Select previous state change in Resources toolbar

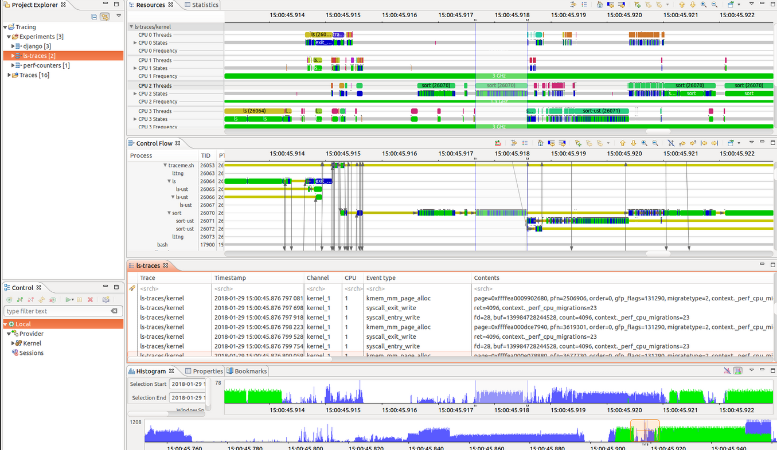[x=610, y=5]
